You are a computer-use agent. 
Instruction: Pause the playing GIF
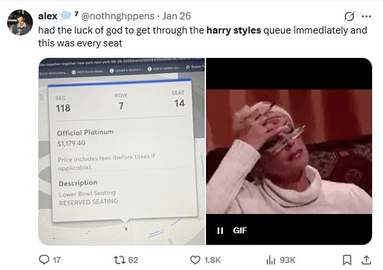(220, 230)
